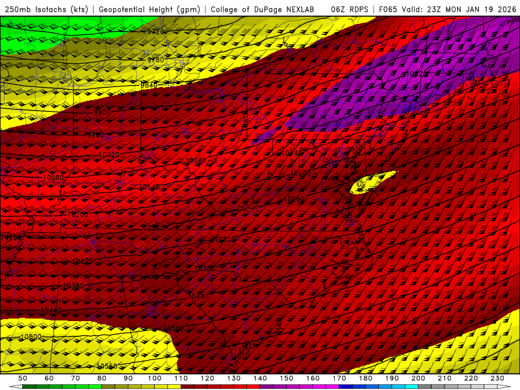Click the left arrow end of the color bar
Screen dimensions: 520x390
tap(16, 387)
